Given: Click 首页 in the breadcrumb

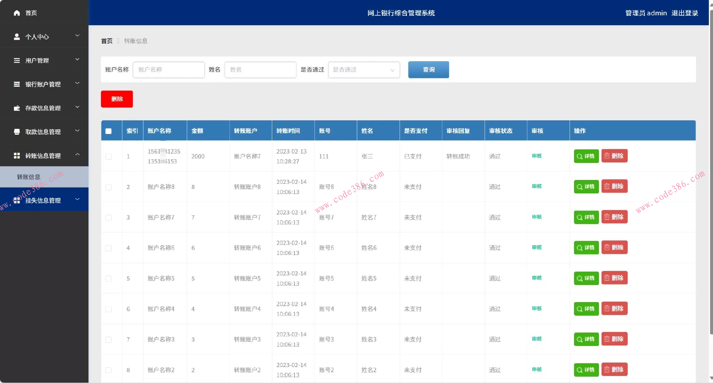Looking at the screenshot, I should pos(106,41).
